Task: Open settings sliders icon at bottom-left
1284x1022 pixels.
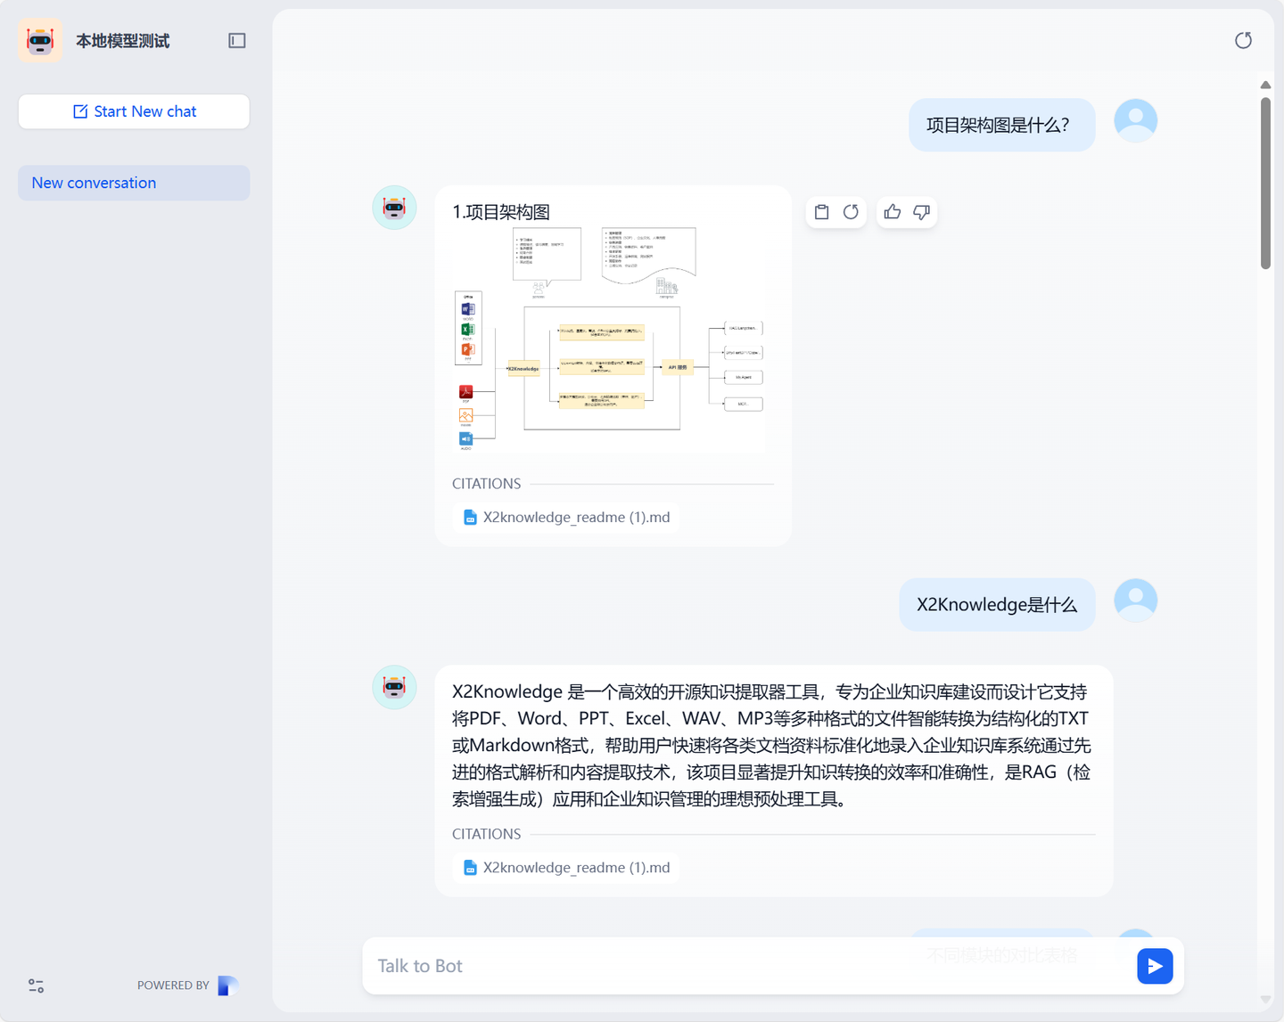Action: pos(36,985)
